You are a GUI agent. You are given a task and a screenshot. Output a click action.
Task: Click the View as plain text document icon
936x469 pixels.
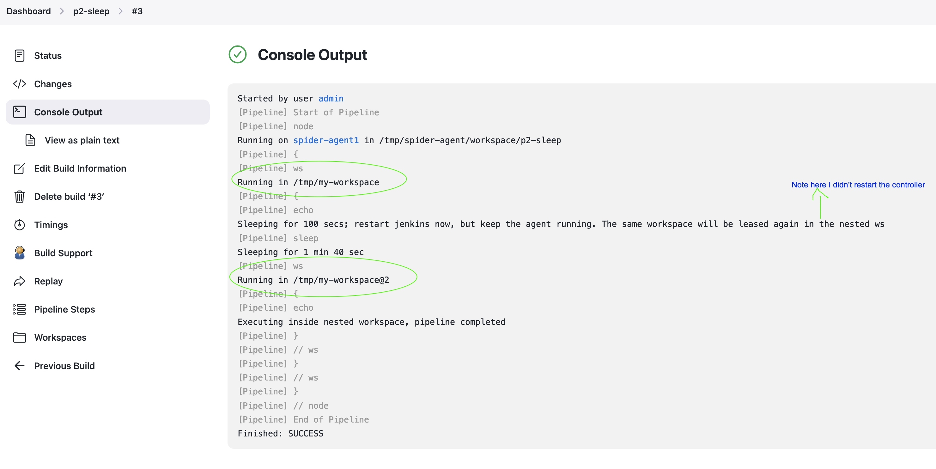30,140
